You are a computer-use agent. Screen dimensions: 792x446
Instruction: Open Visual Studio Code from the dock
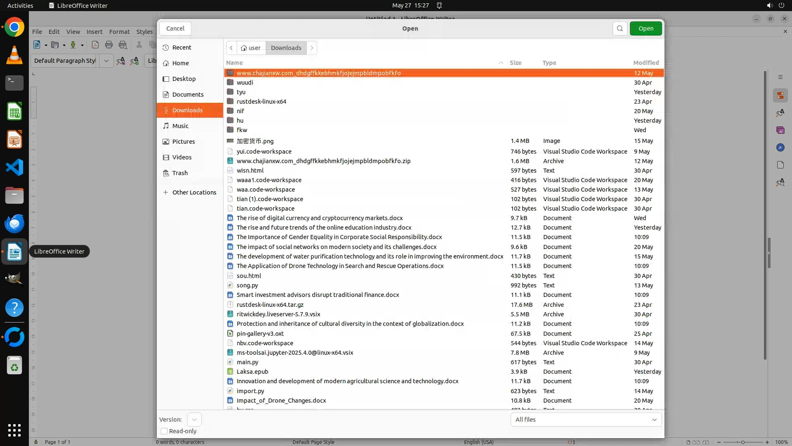14,168
